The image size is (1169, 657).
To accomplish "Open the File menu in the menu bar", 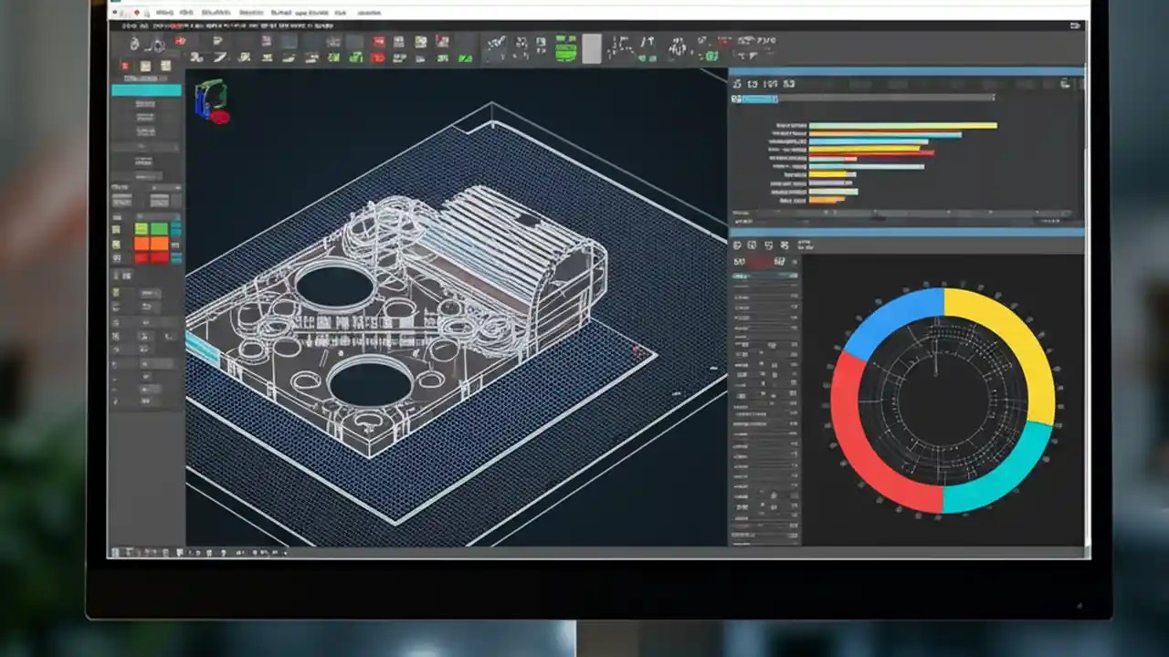I will tap(164, 13).
